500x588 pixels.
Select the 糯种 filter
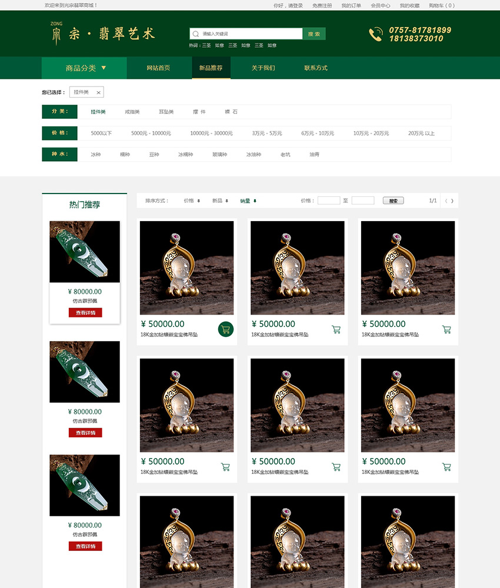point(125,155)
